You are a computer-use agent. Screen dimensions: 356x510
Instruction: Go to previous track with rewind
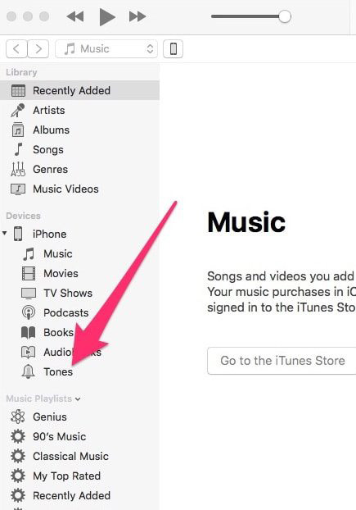[x=75, y=16]
